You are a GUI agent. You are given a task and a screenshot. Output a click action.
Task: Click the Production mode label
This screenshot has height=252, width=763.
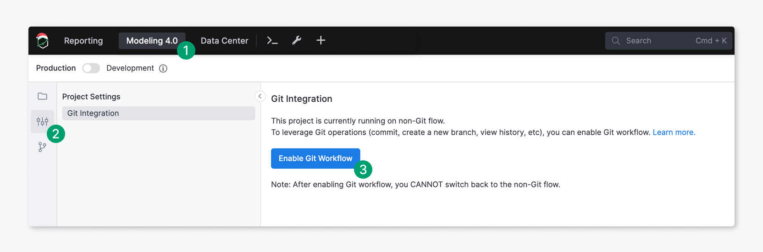[56, 68]
